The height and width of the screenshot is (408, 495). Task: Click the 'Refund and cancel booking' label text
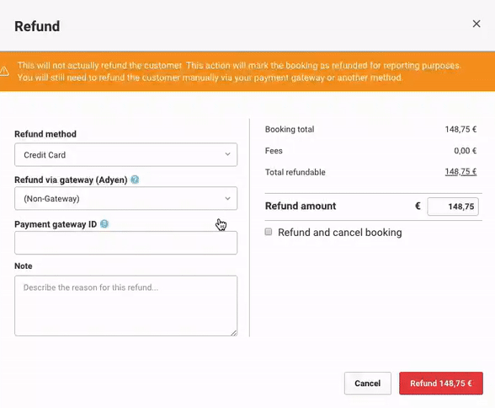coord(340,233)
